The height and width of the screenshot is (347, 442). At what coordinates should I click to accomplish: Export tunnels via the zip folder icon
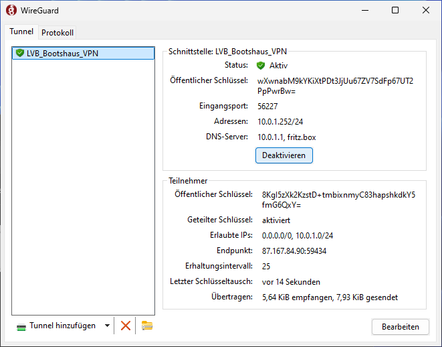[147, 326]
